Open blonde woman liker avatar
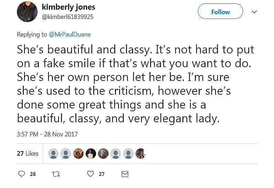This screenshot has height=188, width=274. (103, 154)
